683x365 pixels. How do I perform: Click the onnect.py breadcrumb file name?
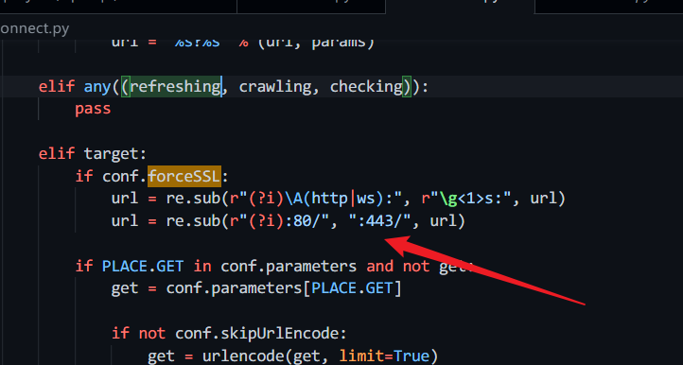pyautogui.click(x=34, y=28)
